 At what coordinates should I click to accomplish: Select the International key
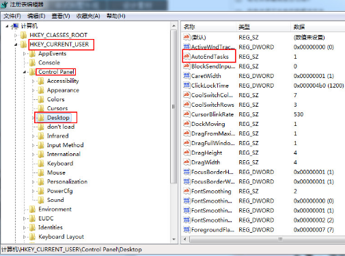point(64,154)
